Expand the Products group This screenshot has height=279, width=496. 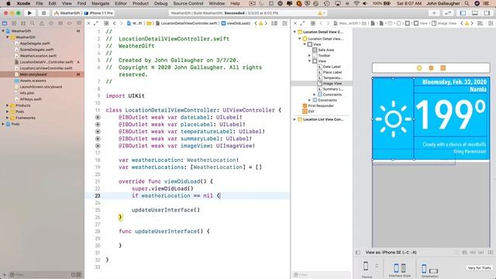pyautogui.click(x=7, y=105)
